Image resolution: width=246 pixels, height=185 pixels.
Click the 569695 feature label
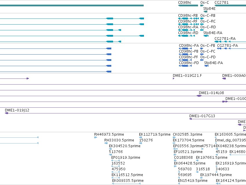[185, 175]
